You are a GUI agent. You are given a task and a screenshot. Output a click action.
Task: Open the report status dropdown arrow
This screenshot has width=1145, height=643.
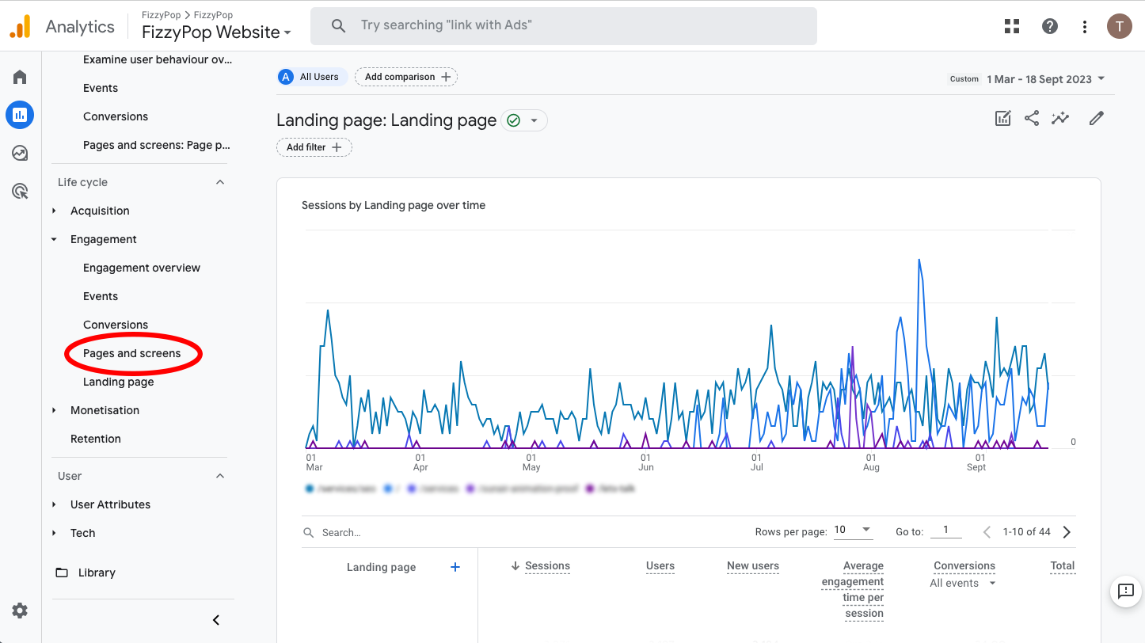534,120
